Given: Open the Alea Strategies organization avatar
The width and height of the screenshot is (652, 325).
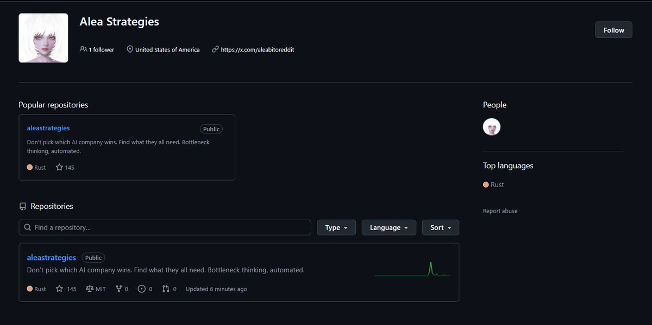Looking at the screenshot, I should 43,38.
